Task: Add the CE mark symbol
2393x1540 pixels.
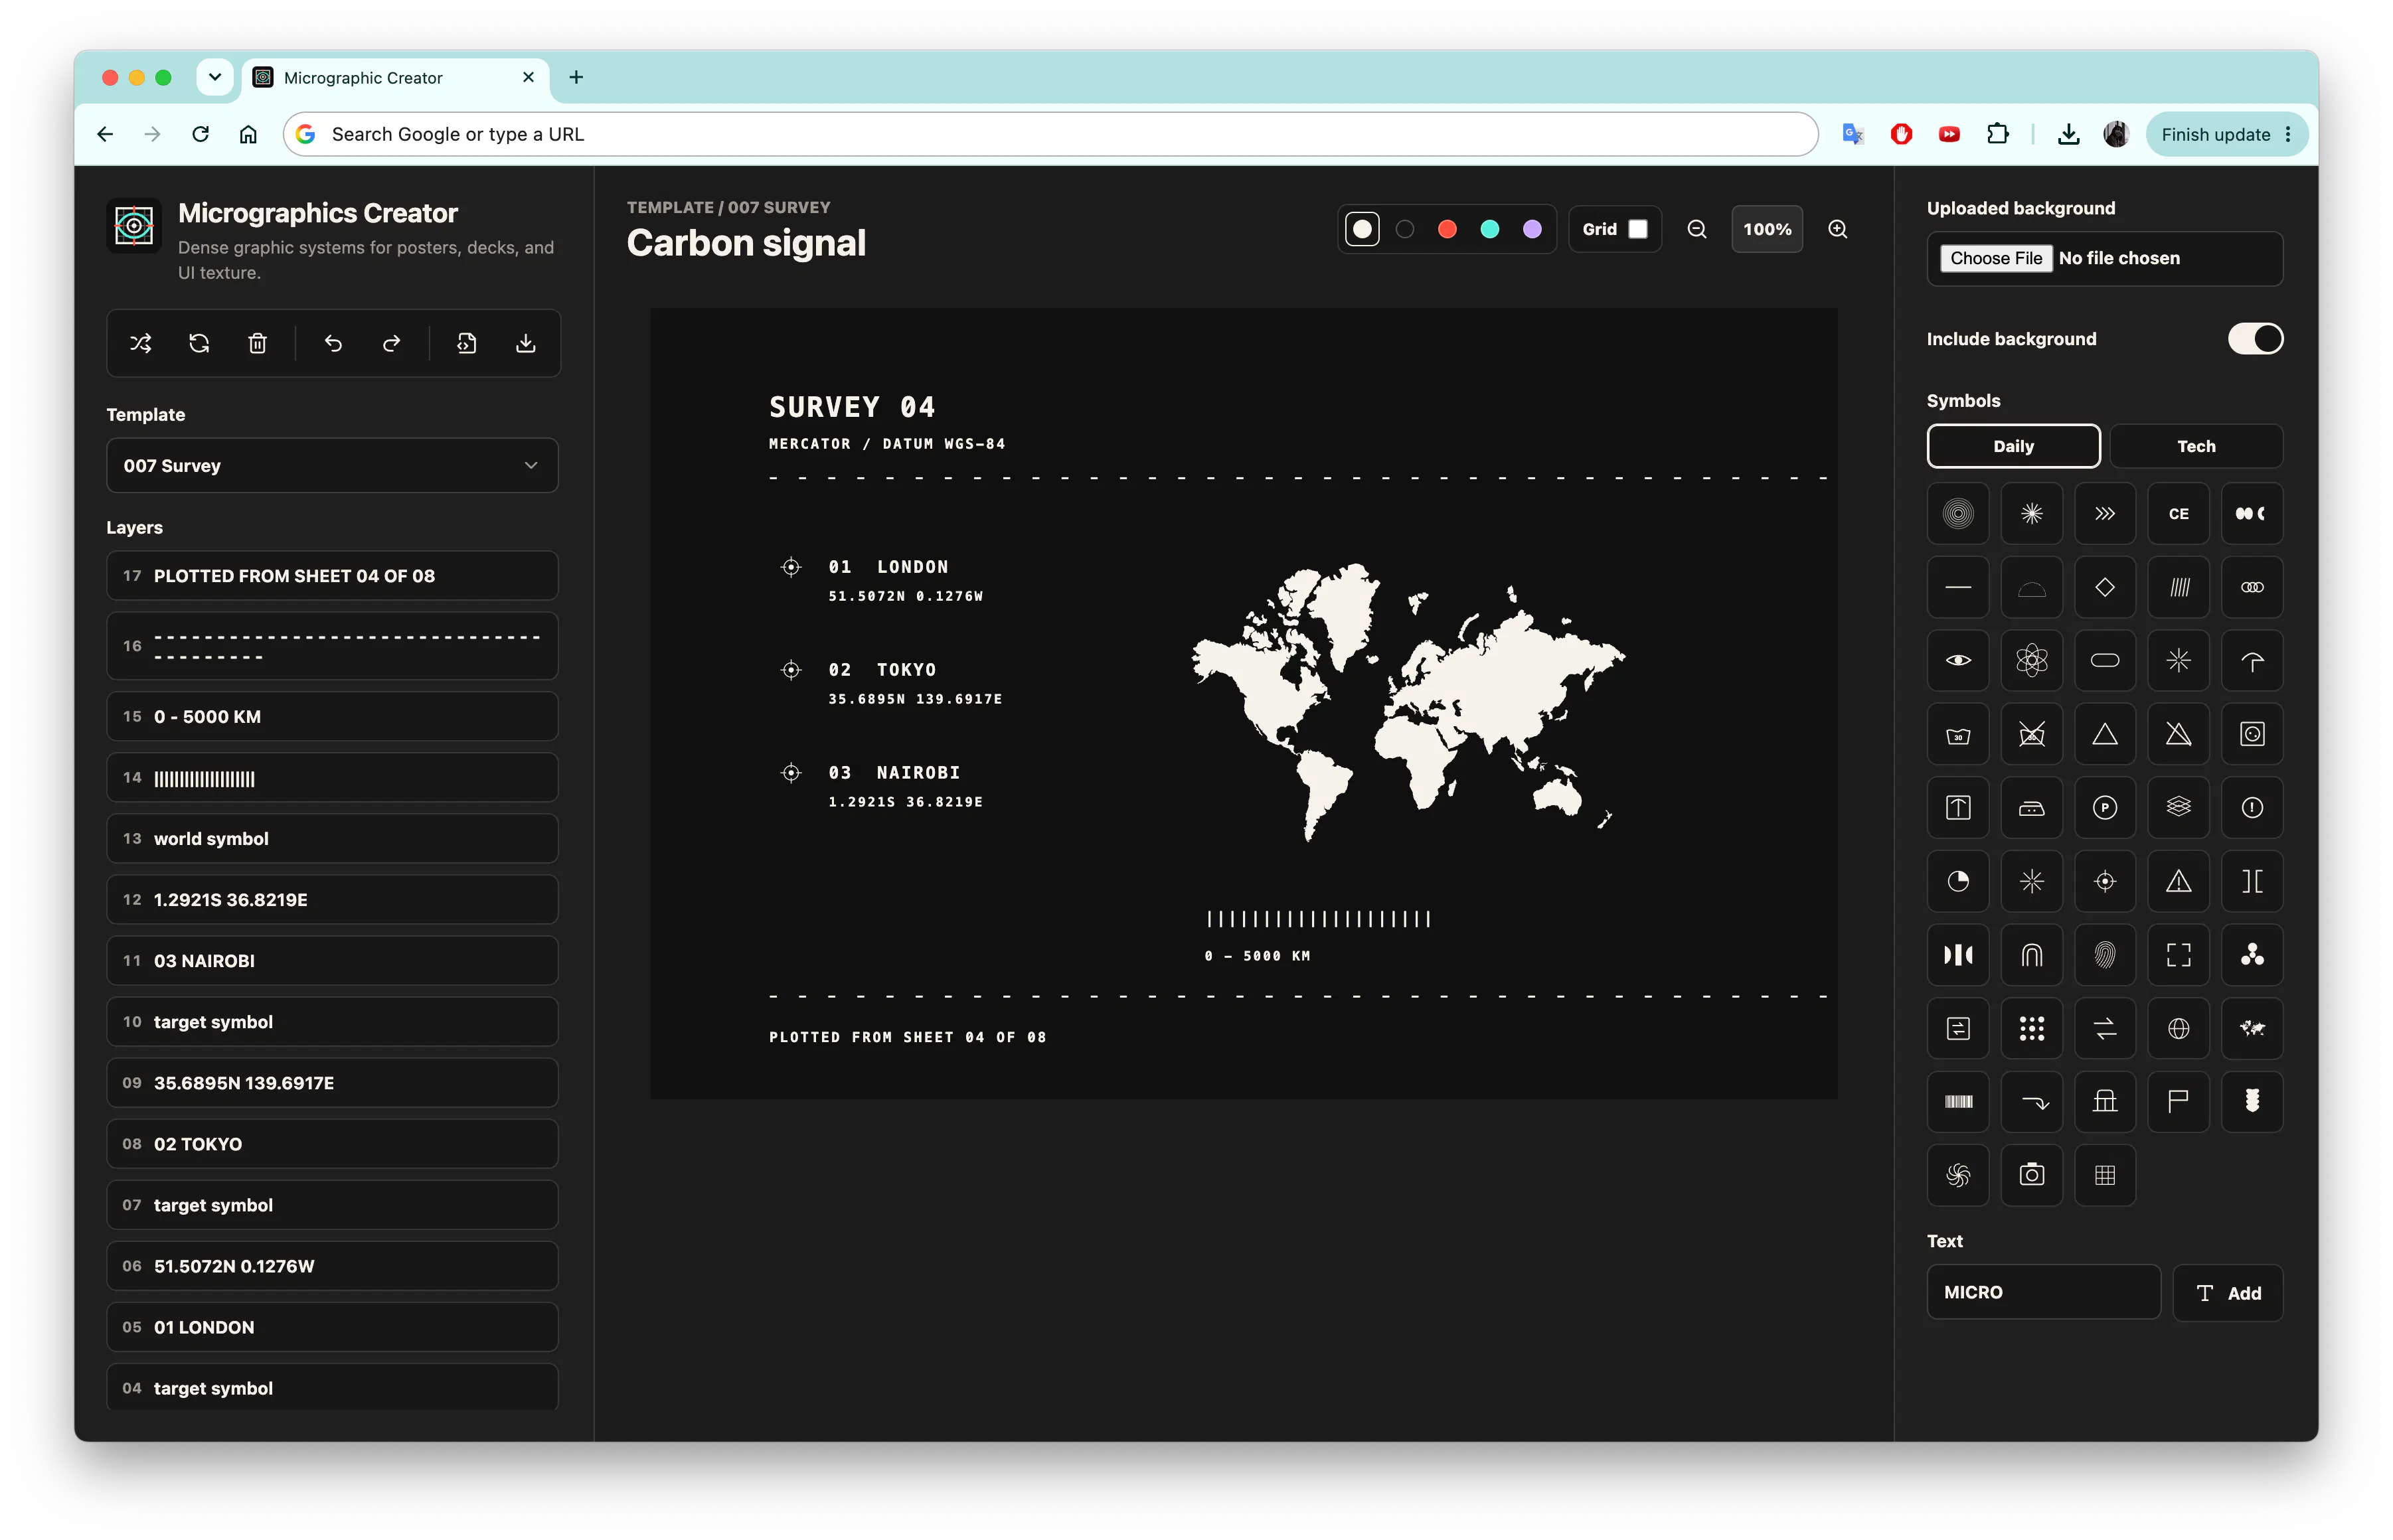Action: [x=2178, y=514]
